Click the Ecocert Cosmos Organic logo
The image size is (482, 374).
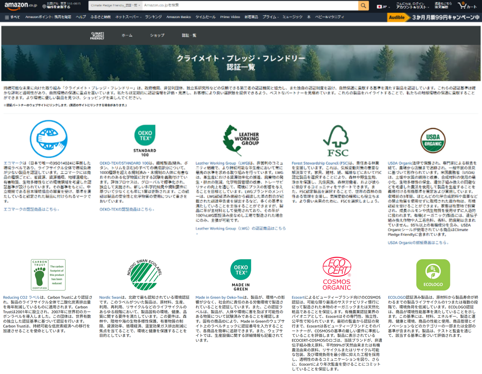(x=337, y=274)
